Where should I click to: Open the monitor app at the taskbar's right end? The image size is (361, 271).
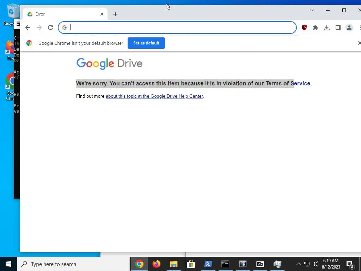point(277,264)
